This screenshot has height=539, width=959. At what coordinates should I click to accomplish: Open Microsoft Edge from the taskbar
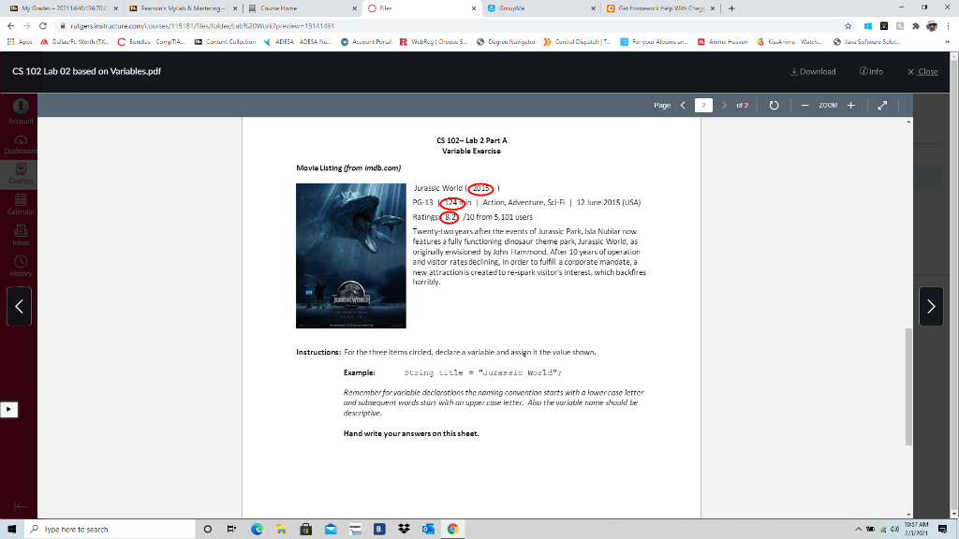point(257,530)
